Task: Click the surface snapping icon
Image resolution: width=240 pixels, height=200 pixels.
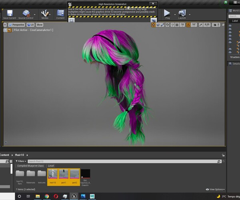Action: pos(172,25)
